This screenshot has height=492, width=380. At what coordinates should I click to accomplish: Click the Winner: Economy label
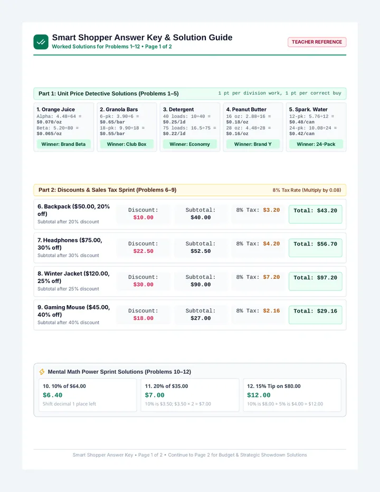[190, 144]
